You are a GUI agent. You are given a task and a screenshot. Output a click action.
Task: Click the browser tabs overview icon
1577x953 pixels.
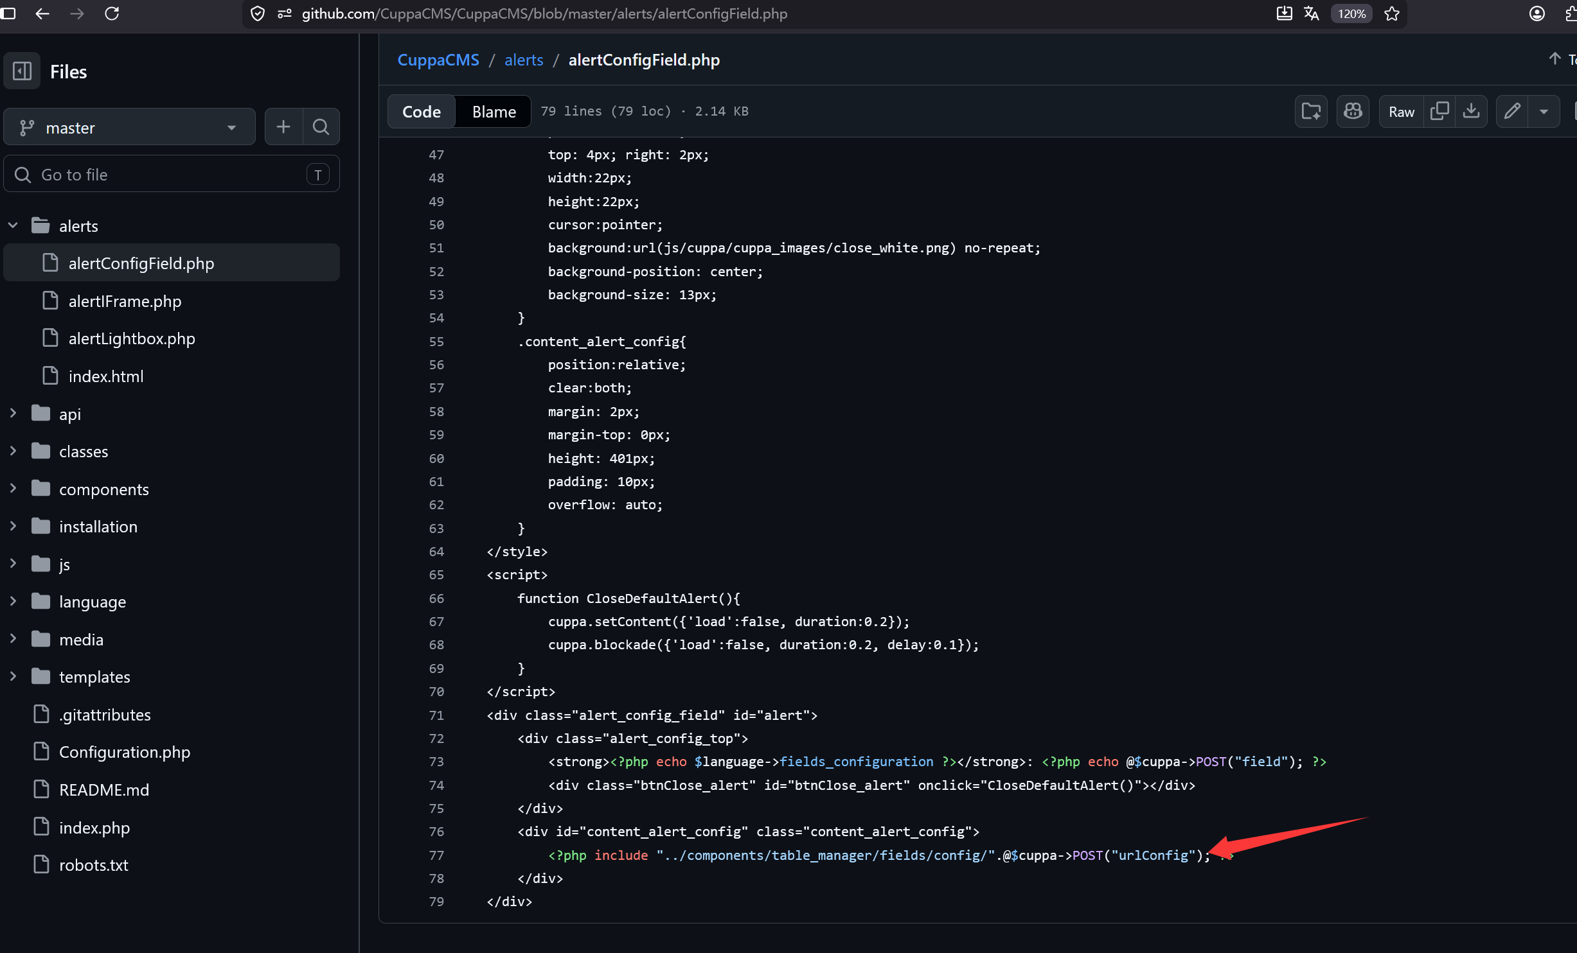[8, 13]
